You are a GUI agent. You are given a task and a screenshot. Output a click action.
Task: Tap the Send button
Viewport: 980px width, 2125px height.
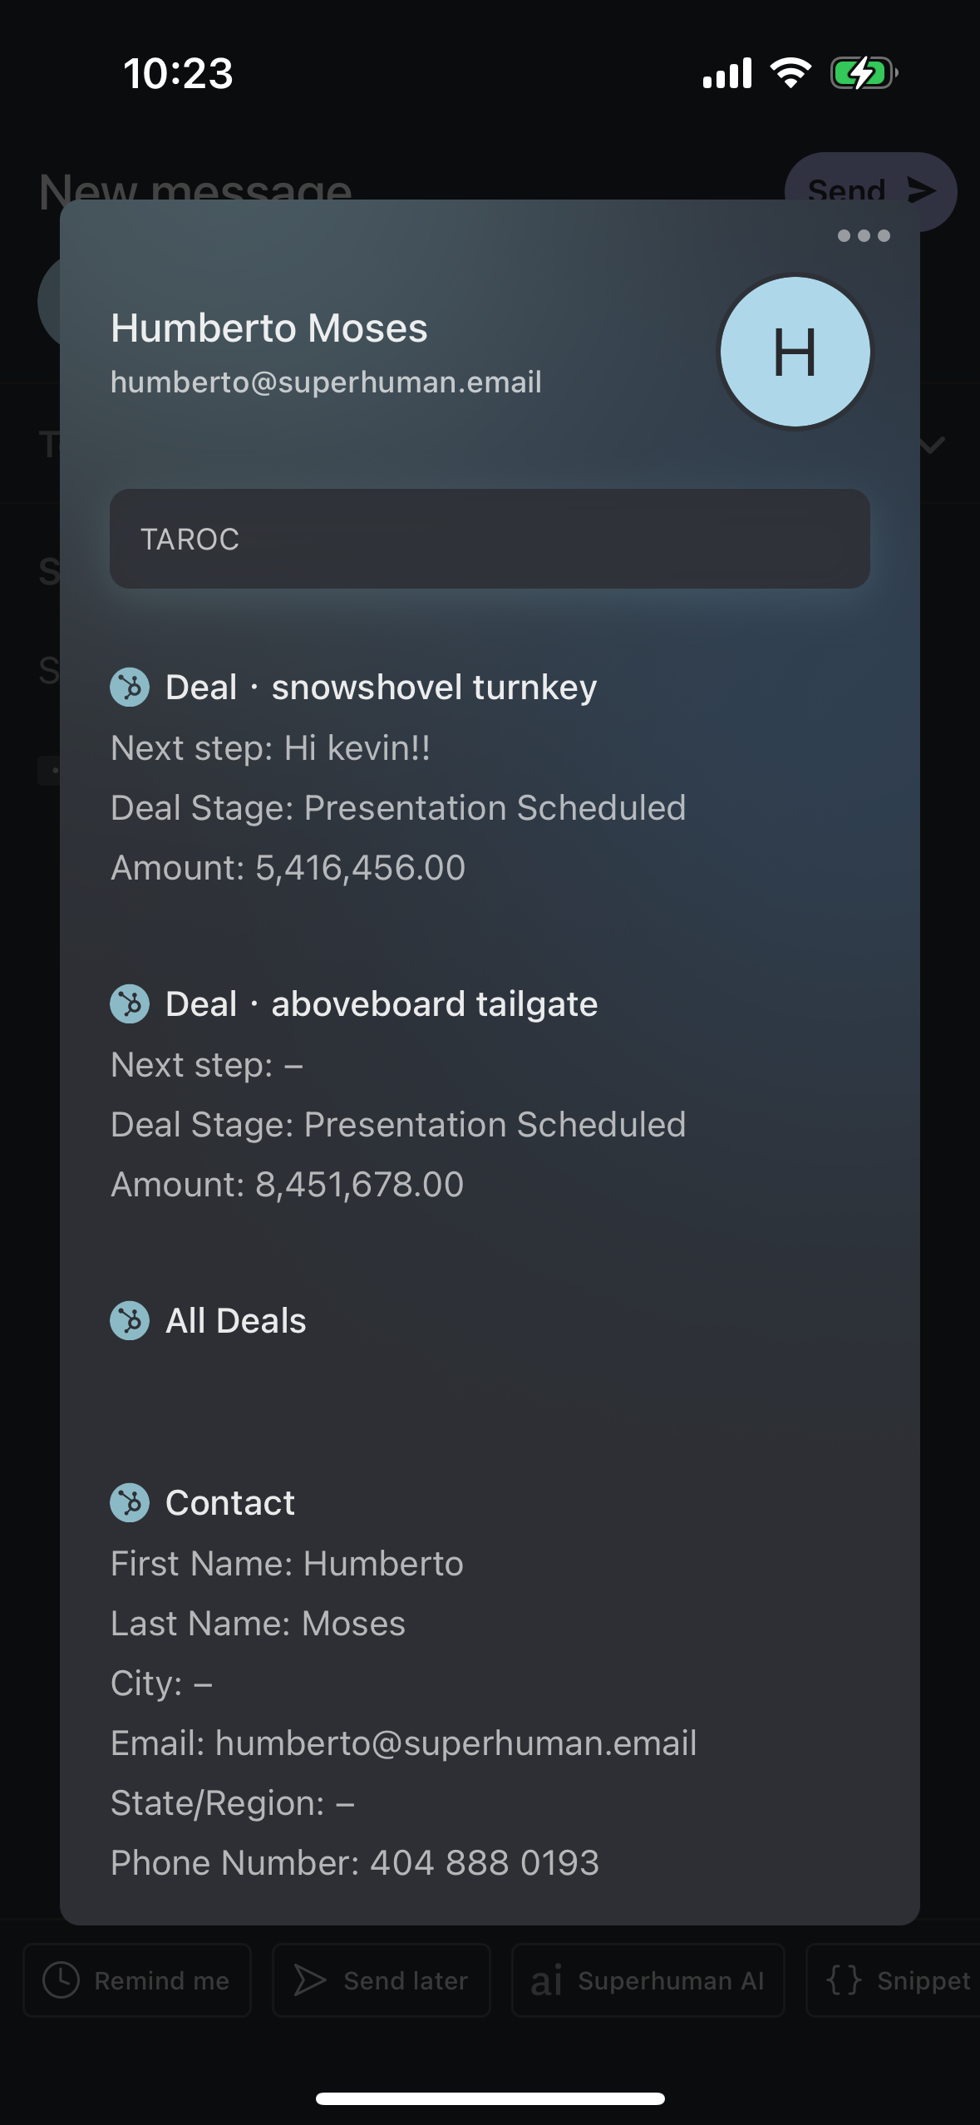coord(870,190)
